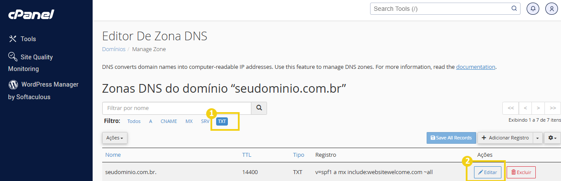This screenshot has height=181, width=561.
Task: Filter records by TXT type
Action: [222, 121]
